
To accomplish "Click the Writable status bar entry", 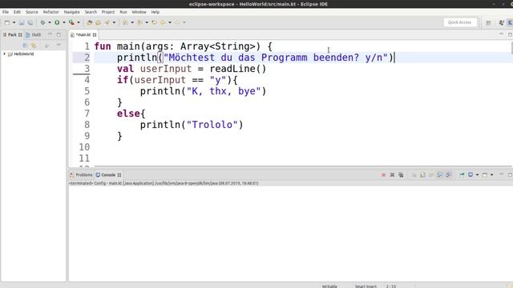I will click(x=329, y=286).
